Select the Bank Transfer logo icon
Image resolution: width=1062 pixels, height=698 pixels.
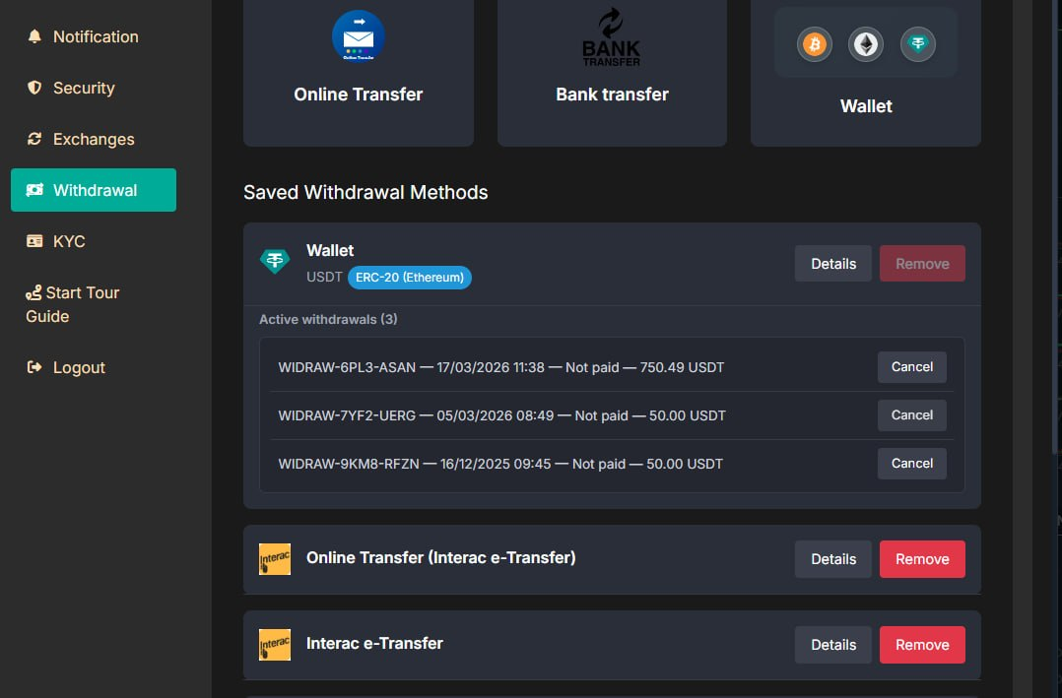point(612,37)
